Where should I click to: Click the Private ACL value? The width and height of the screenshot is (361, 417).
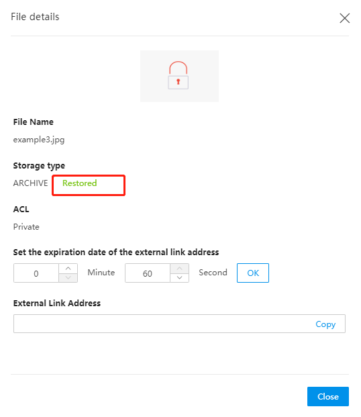[x=26, y=227]
